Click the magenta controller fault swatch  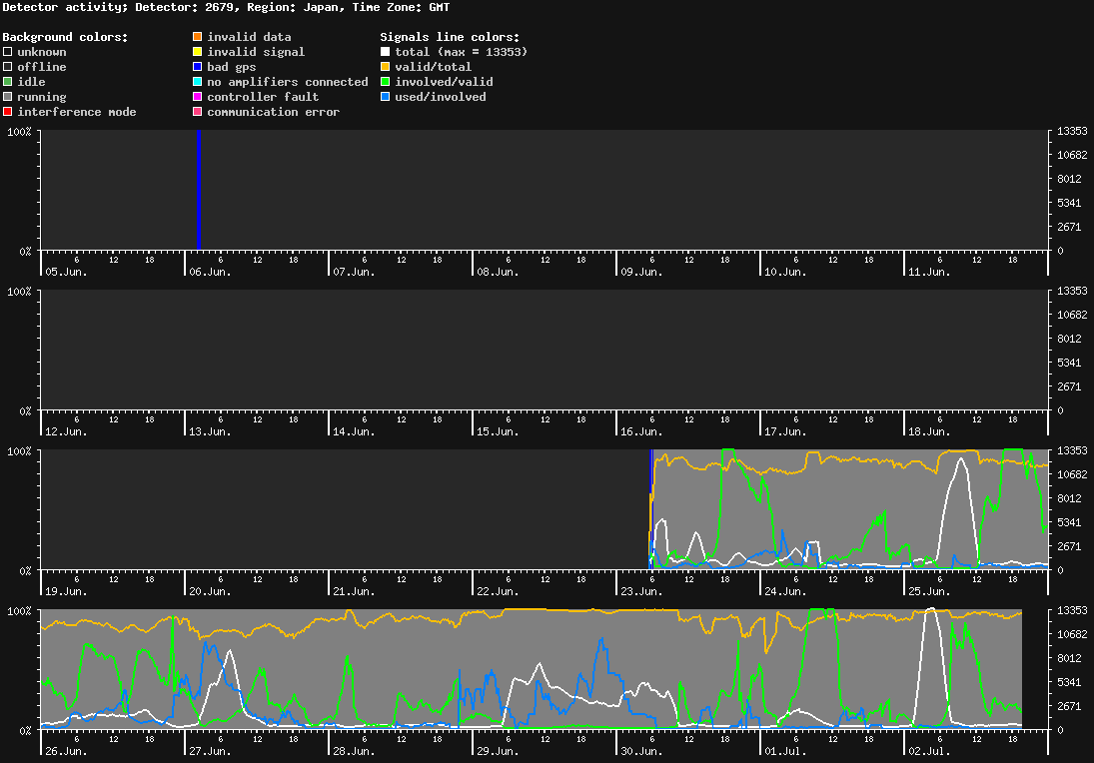coord(198,97)
